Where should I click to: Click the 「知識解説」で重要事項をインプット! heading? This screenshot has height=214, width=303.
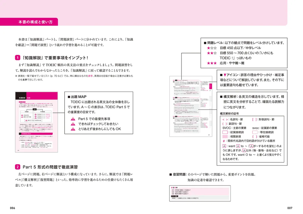(x=55, y=58)
